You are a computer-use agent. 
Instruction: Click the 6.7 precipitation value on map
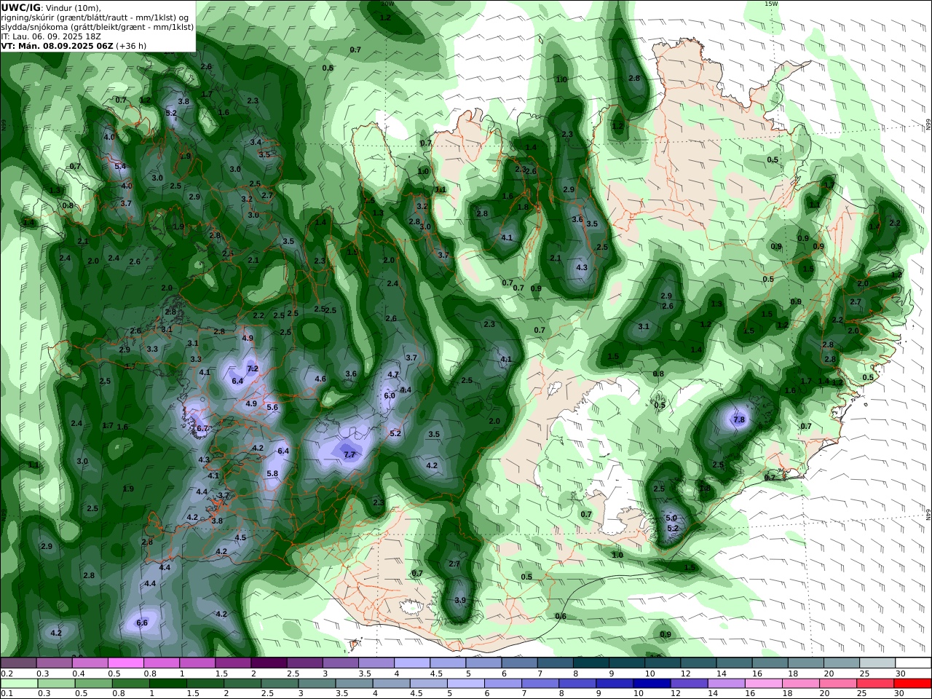coord(203,429)
